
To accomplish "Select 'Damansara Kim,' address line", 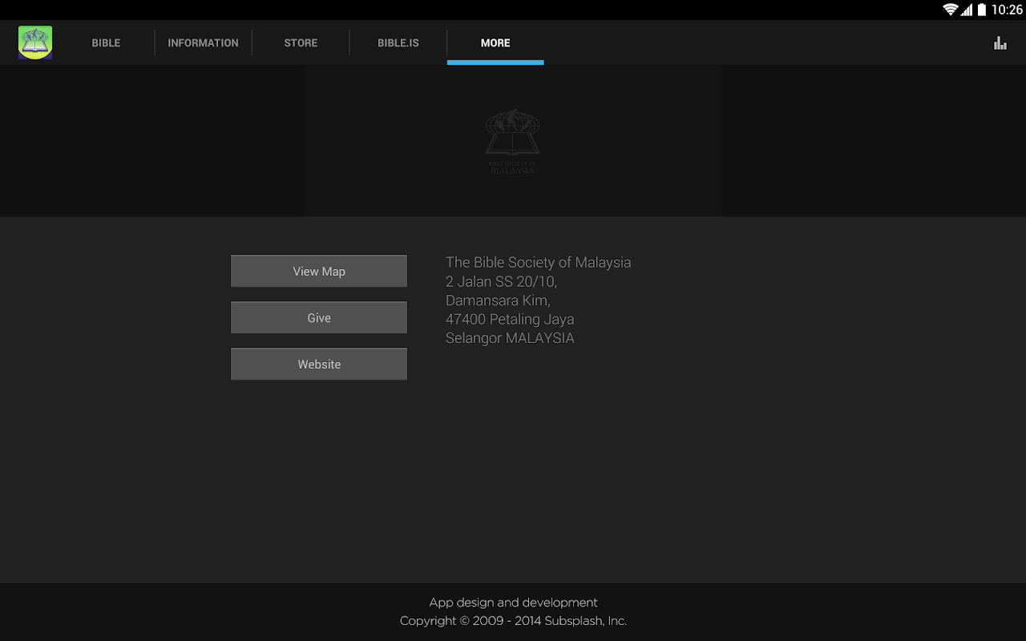I will pyautogui.click(x=498, y=300).
